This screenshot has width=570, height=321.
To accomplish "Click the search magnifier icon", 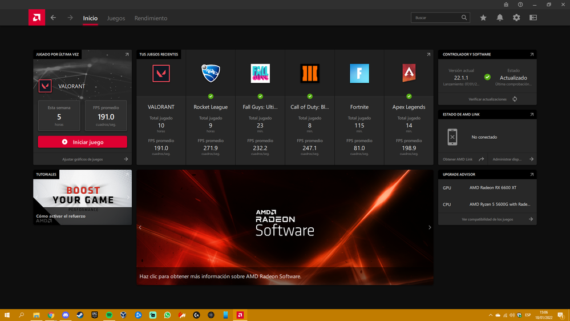I will 464,18.
